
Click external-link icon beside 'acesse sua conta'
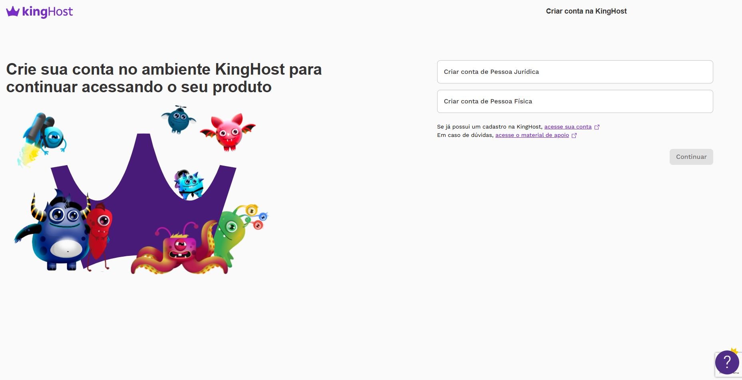click(597, 127)
